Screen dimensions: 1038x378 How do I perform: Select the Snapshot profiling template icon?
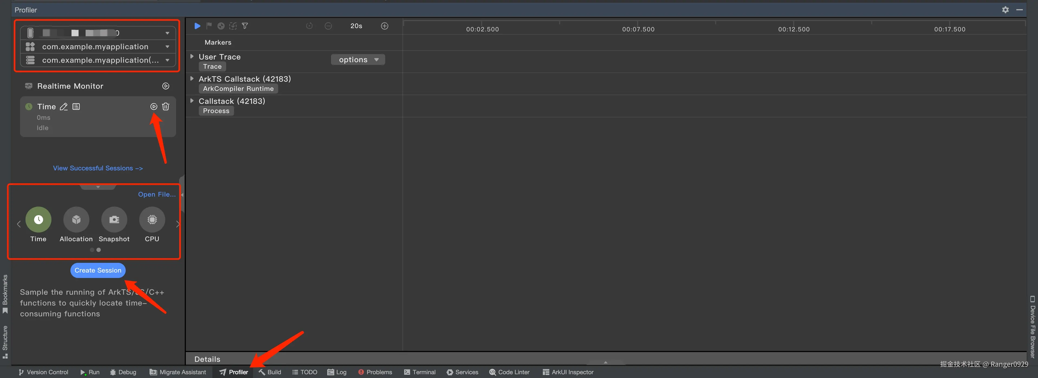click(x=114, y=220)
